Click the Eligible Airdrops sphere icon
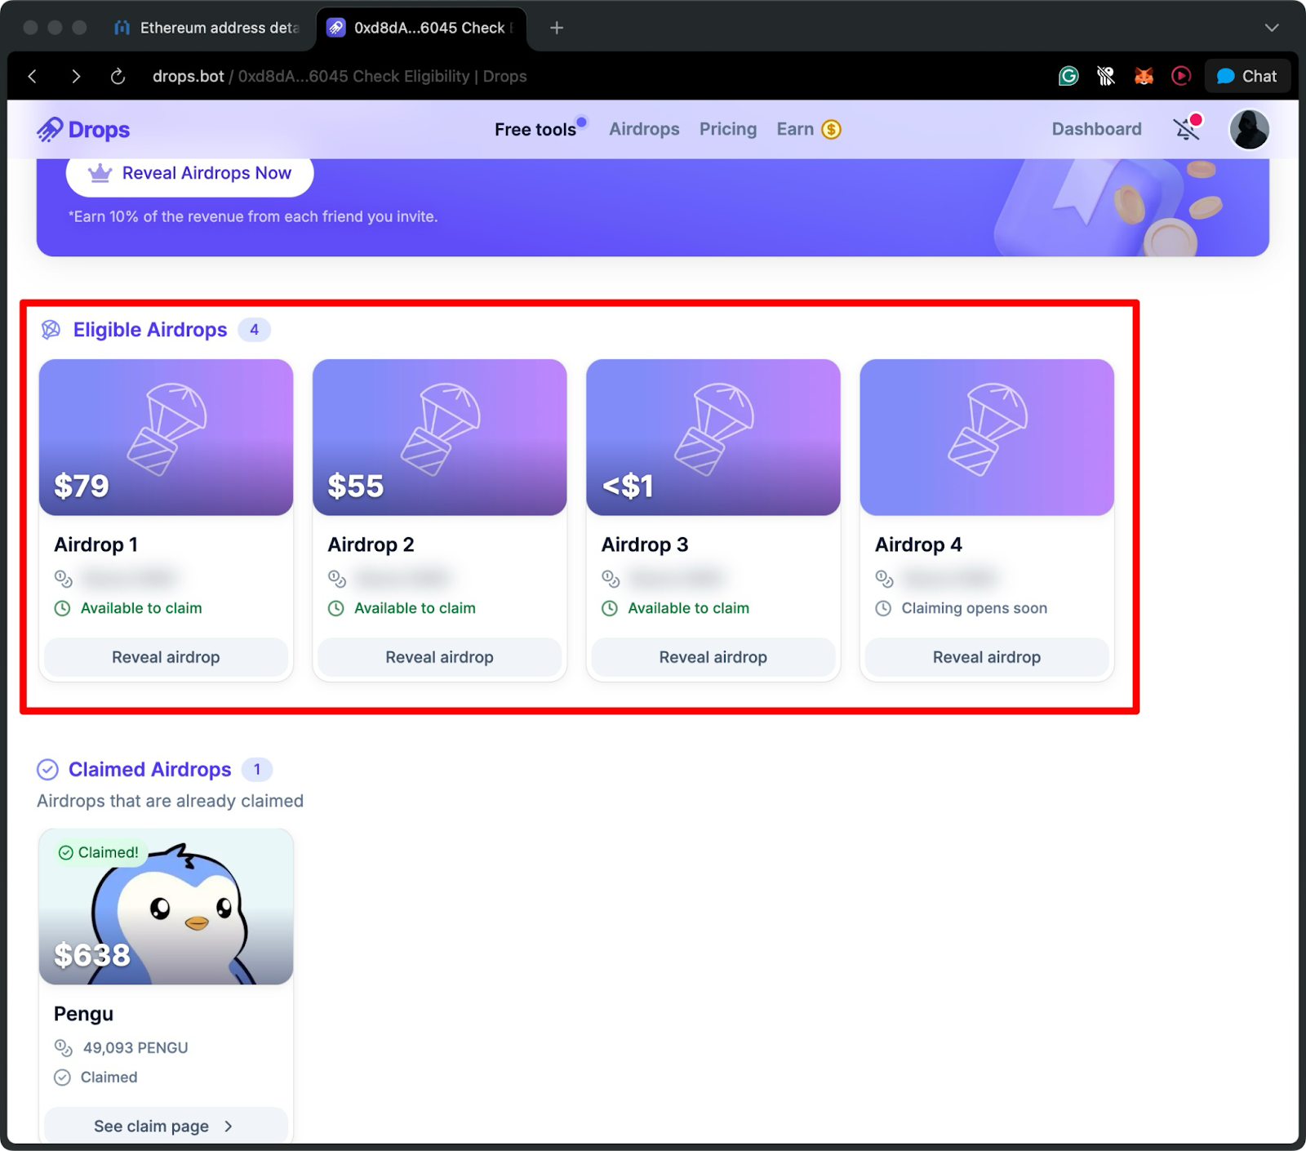The image size is (1306, 1151). point(51,329)
